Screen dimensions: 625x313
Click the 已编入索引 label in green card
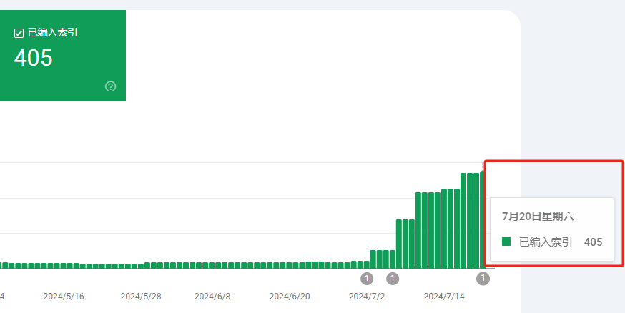(x=52, y=33)
